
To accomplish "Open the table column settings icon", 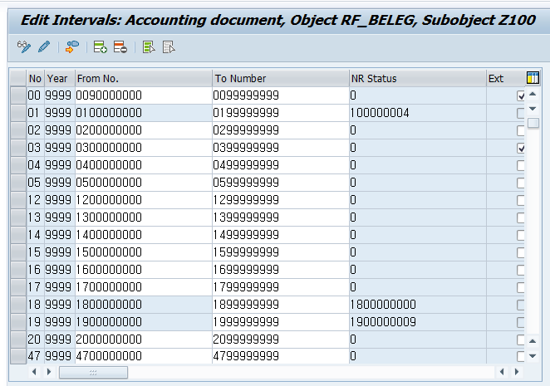I will coord(533,78).
